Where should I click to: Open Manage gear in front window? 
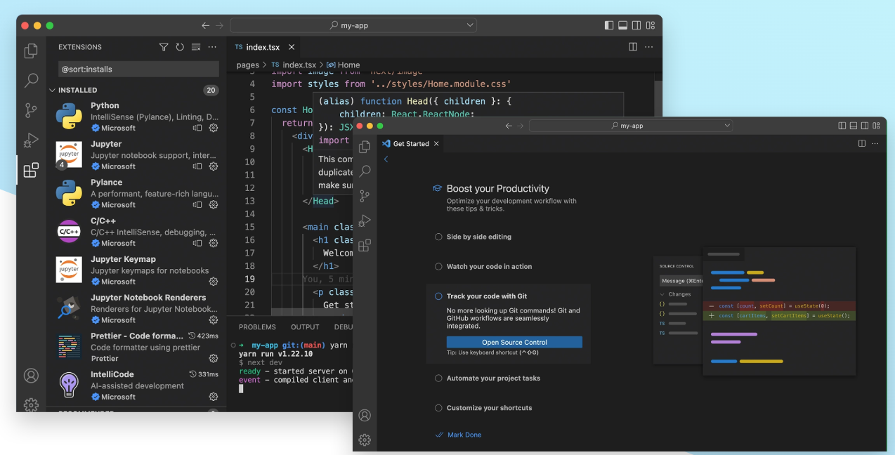(365, 440)
